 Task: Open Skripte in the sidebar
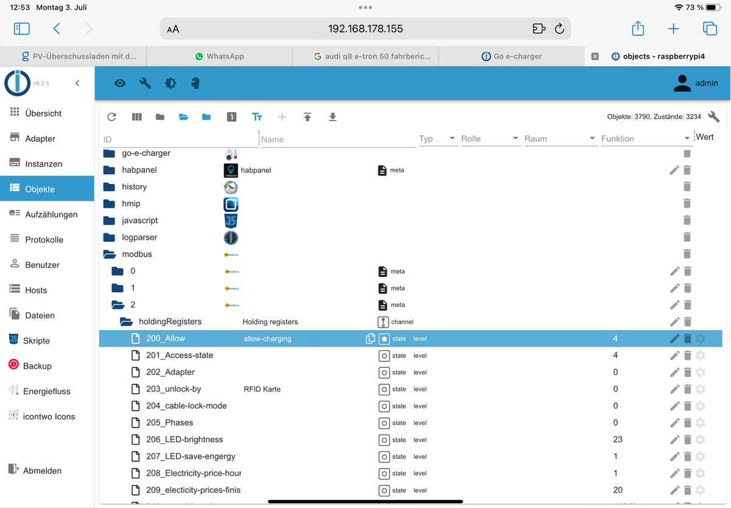tap(47, 340)
